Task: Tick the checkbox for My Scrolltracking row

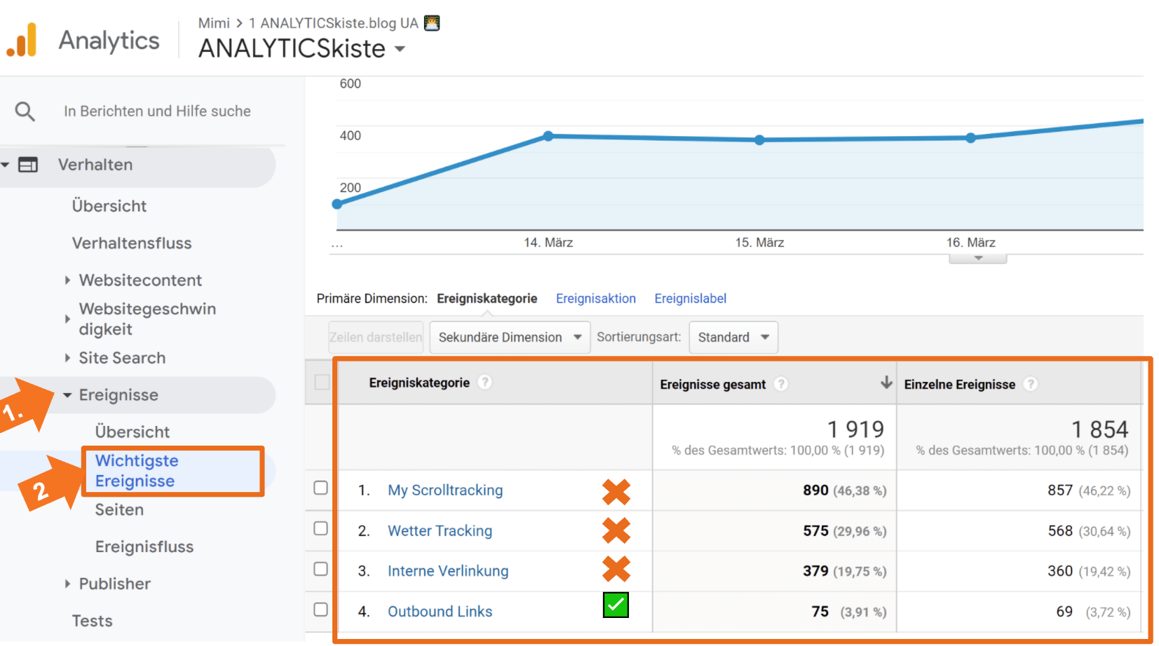Action: [x=320, y=488]
